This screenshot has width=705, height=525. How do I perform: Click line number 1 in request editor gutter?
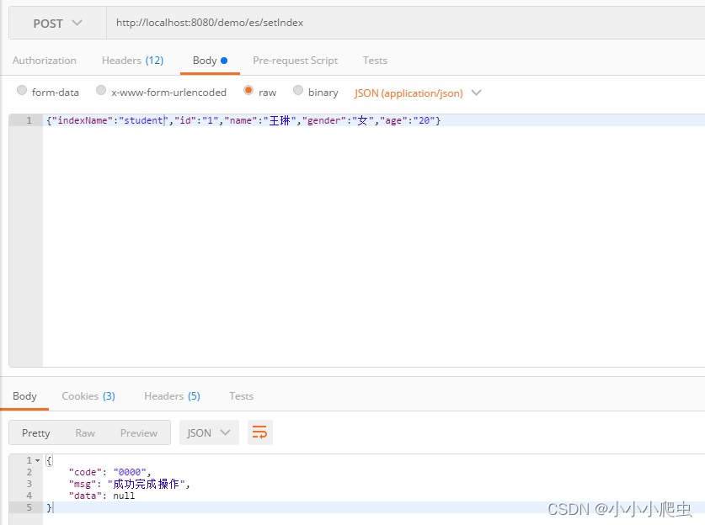tap(29, 120)
